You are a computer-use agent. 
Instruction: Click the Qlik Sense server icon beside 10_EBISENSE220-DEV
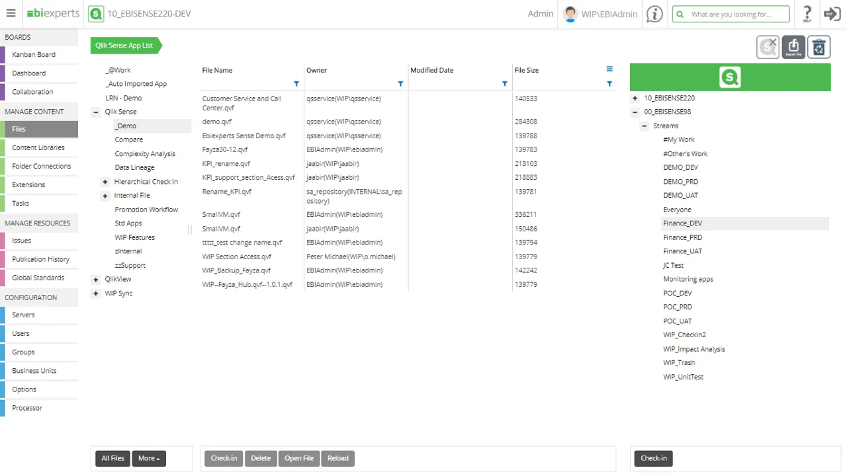96,14
